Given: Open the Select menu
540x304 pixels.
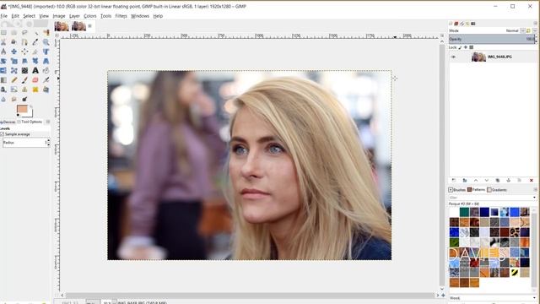Looking at the screenshot, I should pos(29,16).
